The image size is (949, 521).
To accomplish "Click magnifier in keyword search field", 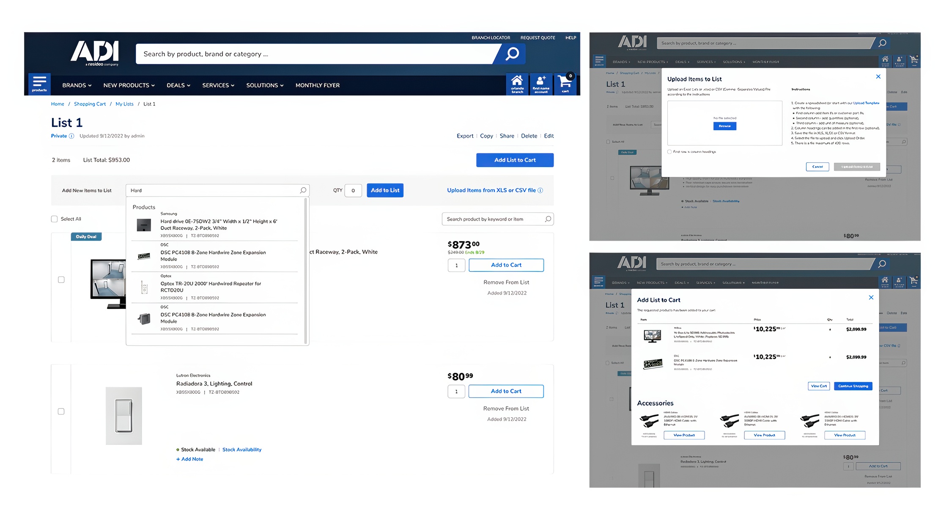I will tap(548, 219).
